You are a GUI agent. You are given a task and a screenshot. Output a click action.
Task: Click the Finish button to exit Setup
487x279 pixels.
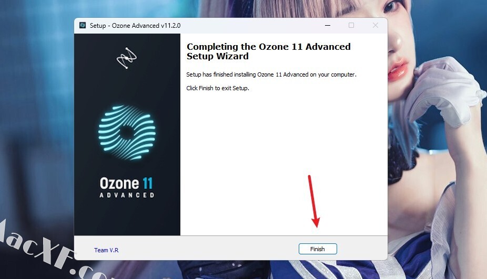[x=318, y=249]
